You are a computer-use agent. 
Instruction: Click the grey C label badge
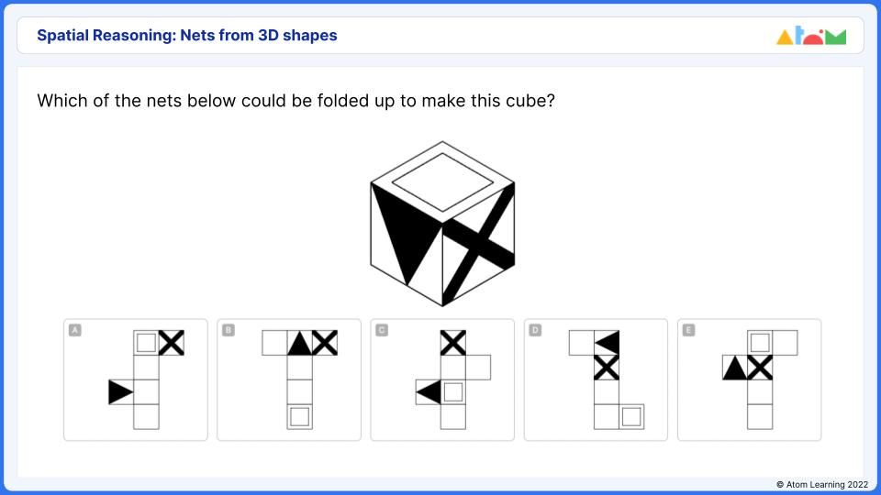coord(382,330)
